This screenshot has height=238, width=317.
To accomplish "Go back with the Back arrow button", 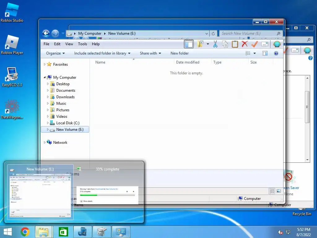I will pos(46,33).
